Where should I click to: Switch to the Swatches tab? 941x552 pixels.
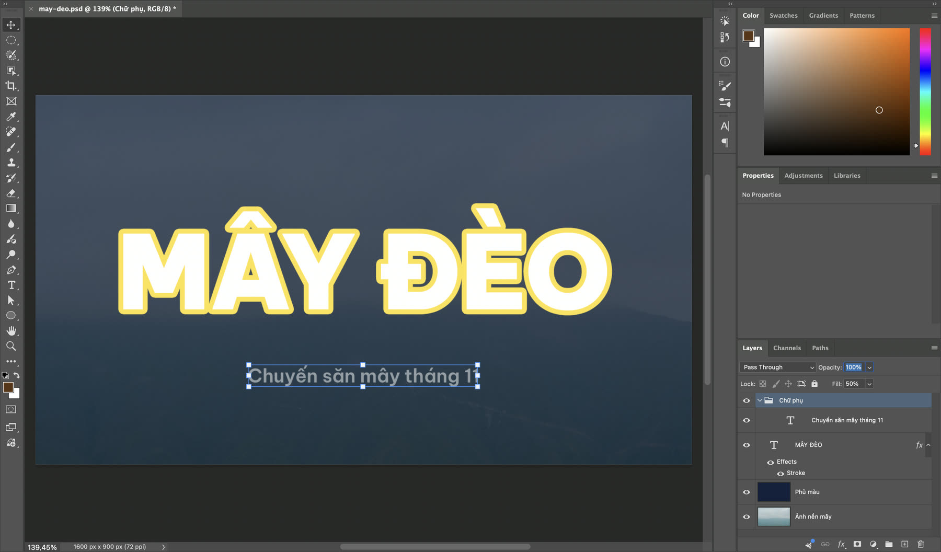783,16
